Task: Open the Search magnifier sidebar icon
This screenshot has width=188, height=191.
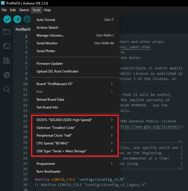Action: click(7, 90)
